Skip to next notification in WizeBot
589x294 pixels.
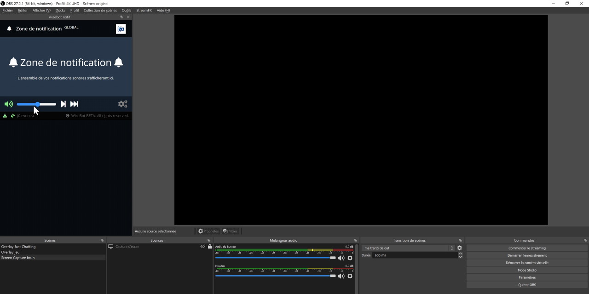[x=64, y=104]
